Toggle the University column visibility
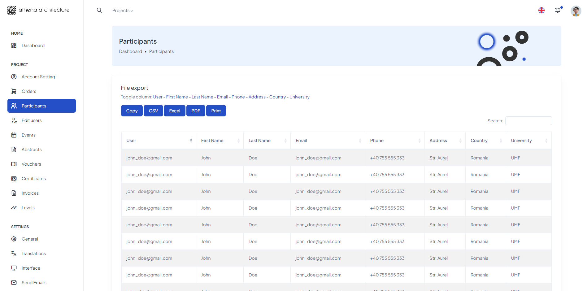Screen dimensions: 587x291 point(299,97)
